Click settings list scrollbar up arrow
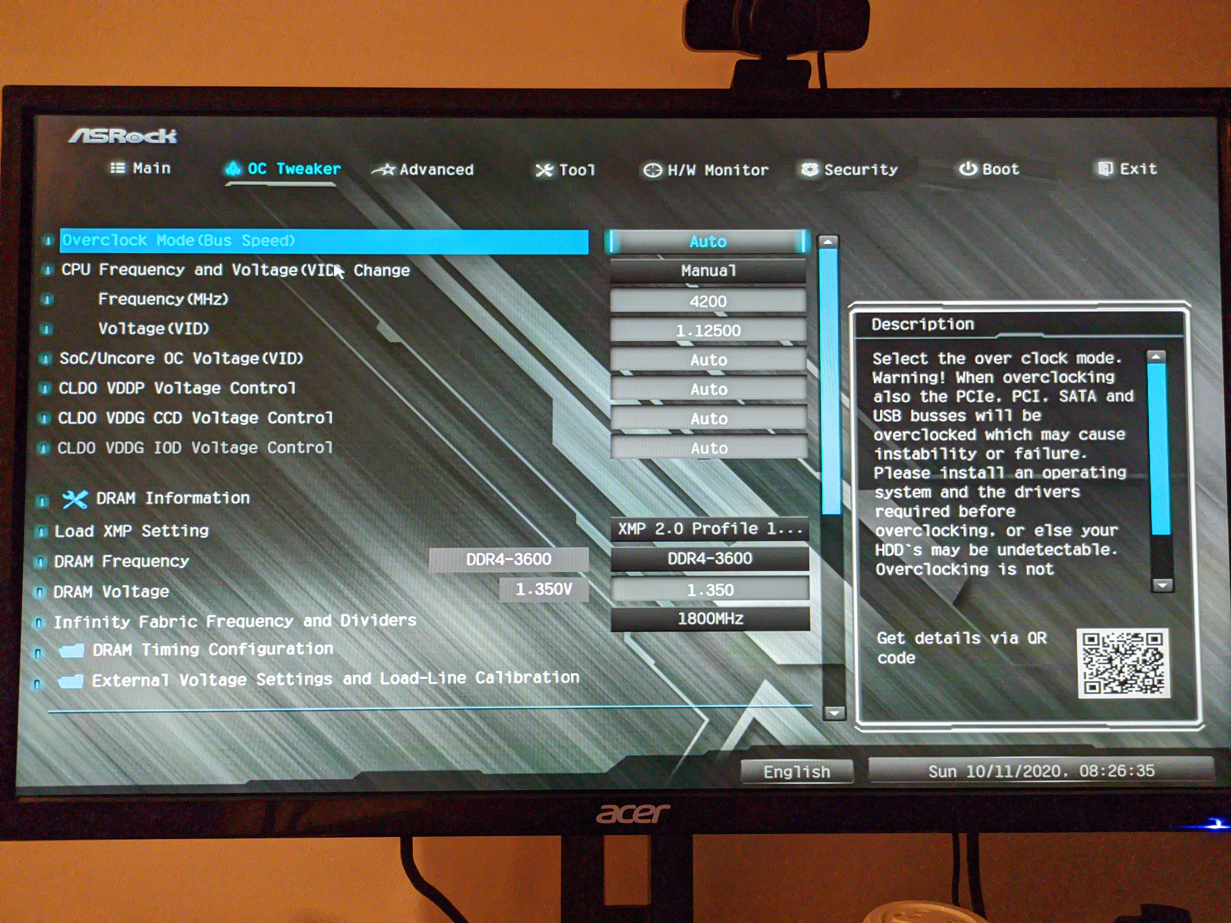Screen dimensions: 1231x923 pos(828,242)
